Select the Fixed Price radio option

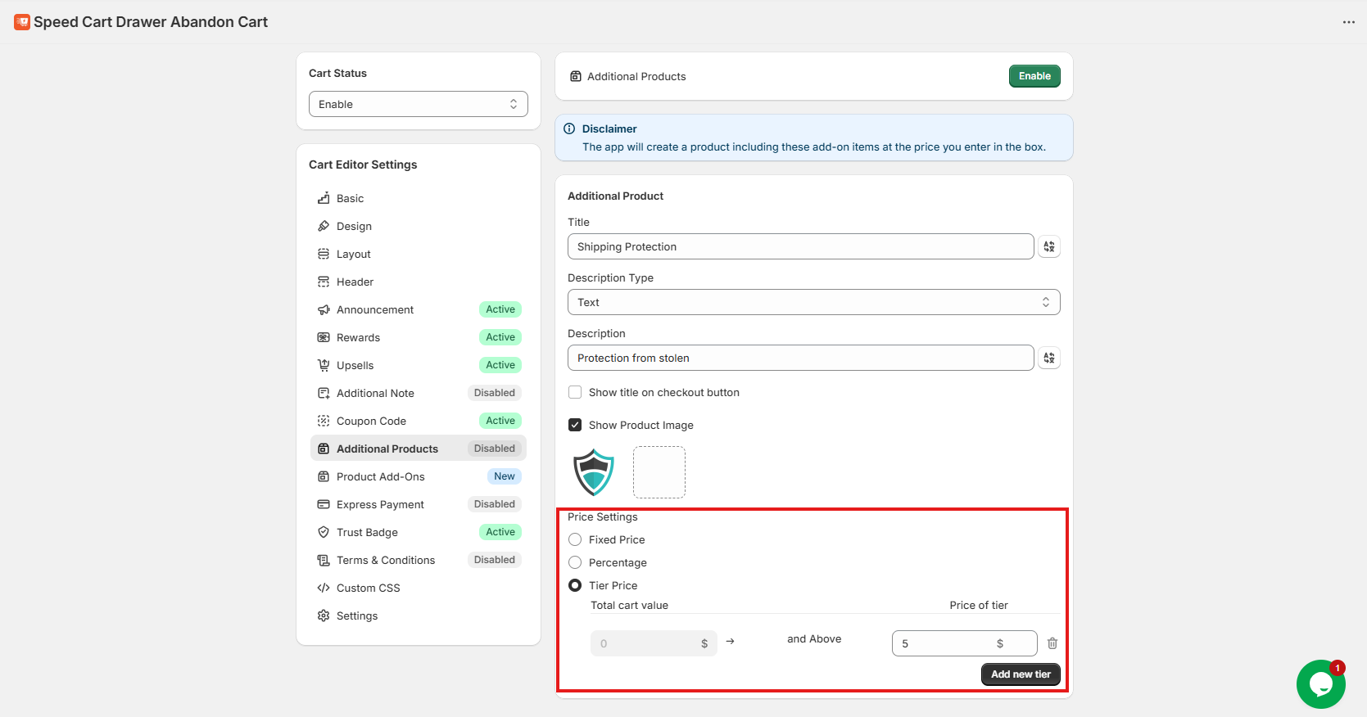[575, 540]
